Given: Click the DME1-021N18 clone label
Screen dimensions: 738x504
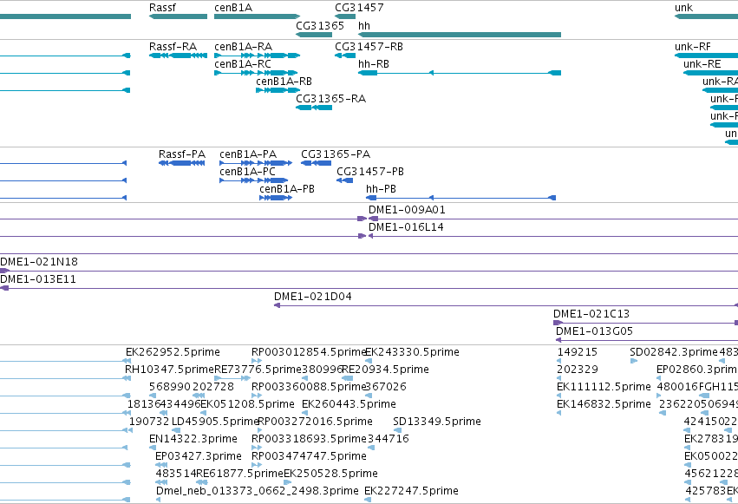Looking at the screenshot, I should 39,262.
